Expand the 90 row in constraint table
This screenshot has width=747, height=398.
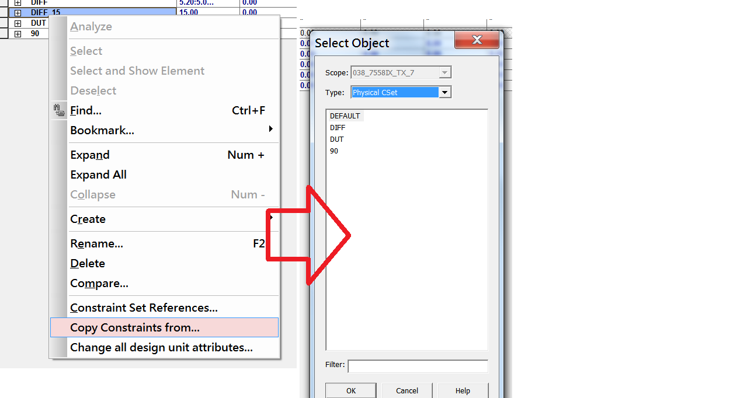(18, 34)
